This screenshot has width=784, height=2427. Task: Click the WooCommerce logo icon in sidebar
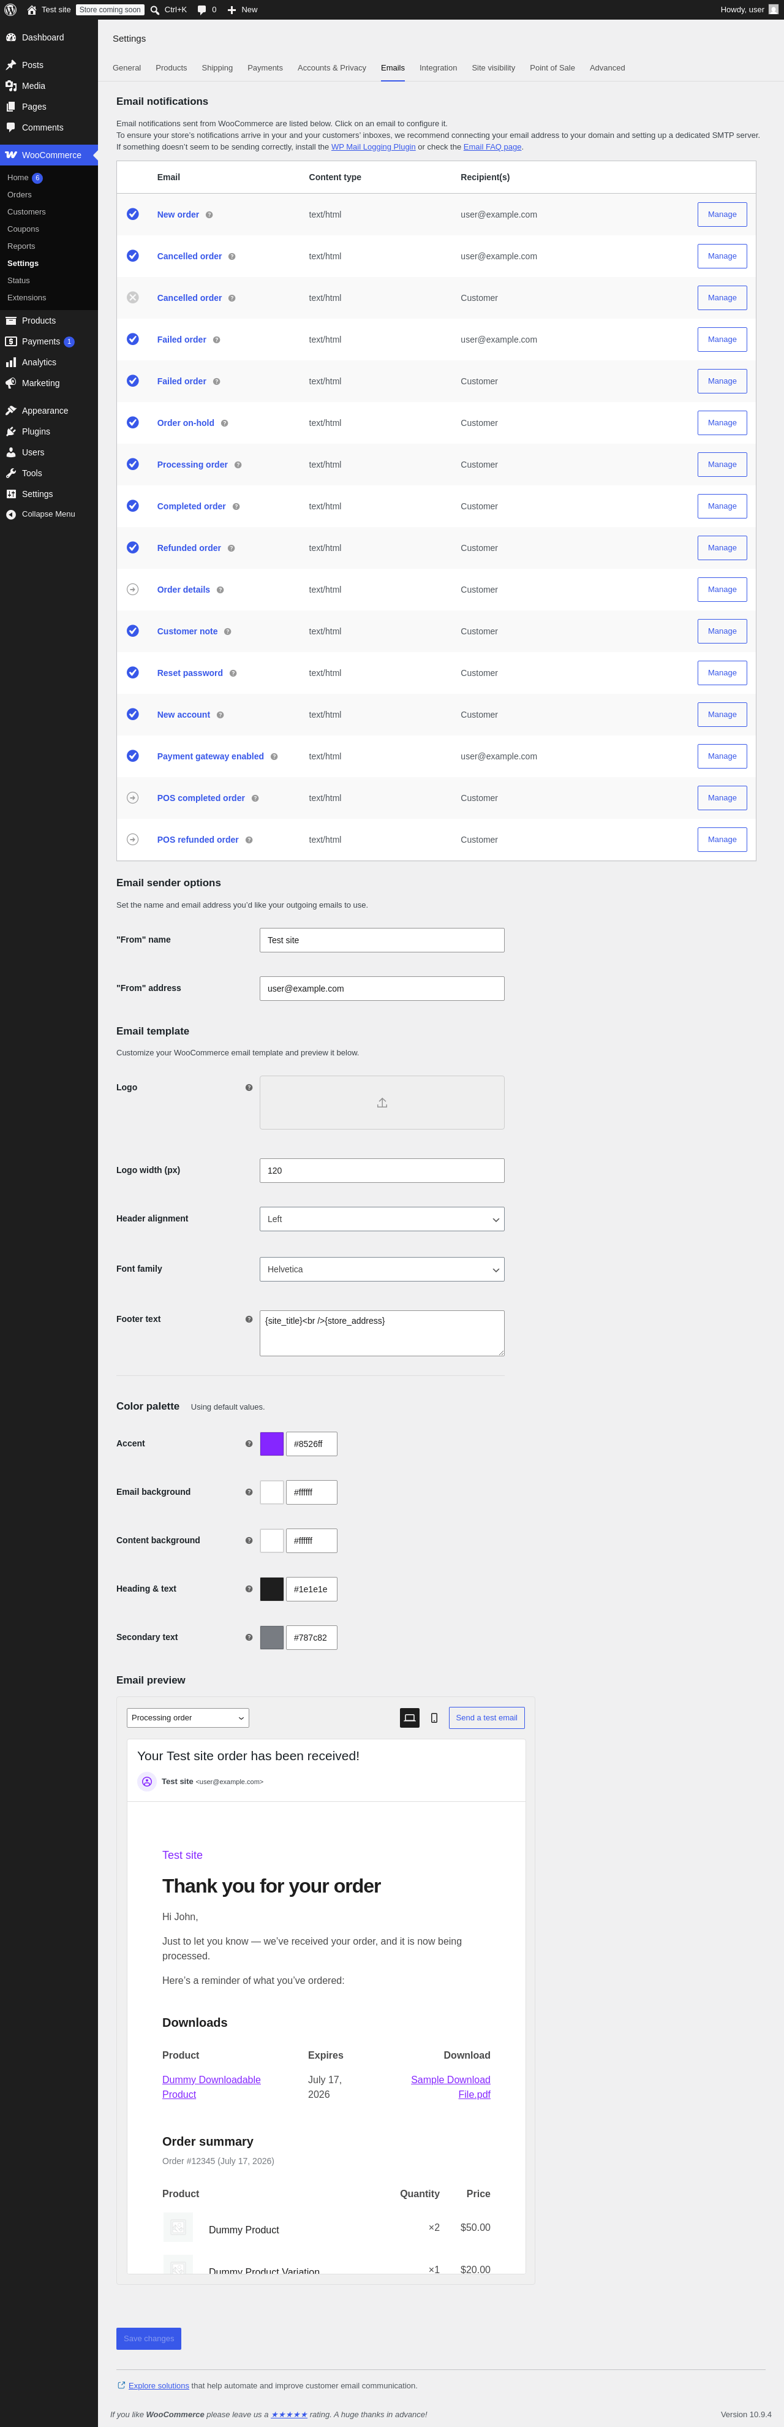pyautogui.click(x=11, y=154)
